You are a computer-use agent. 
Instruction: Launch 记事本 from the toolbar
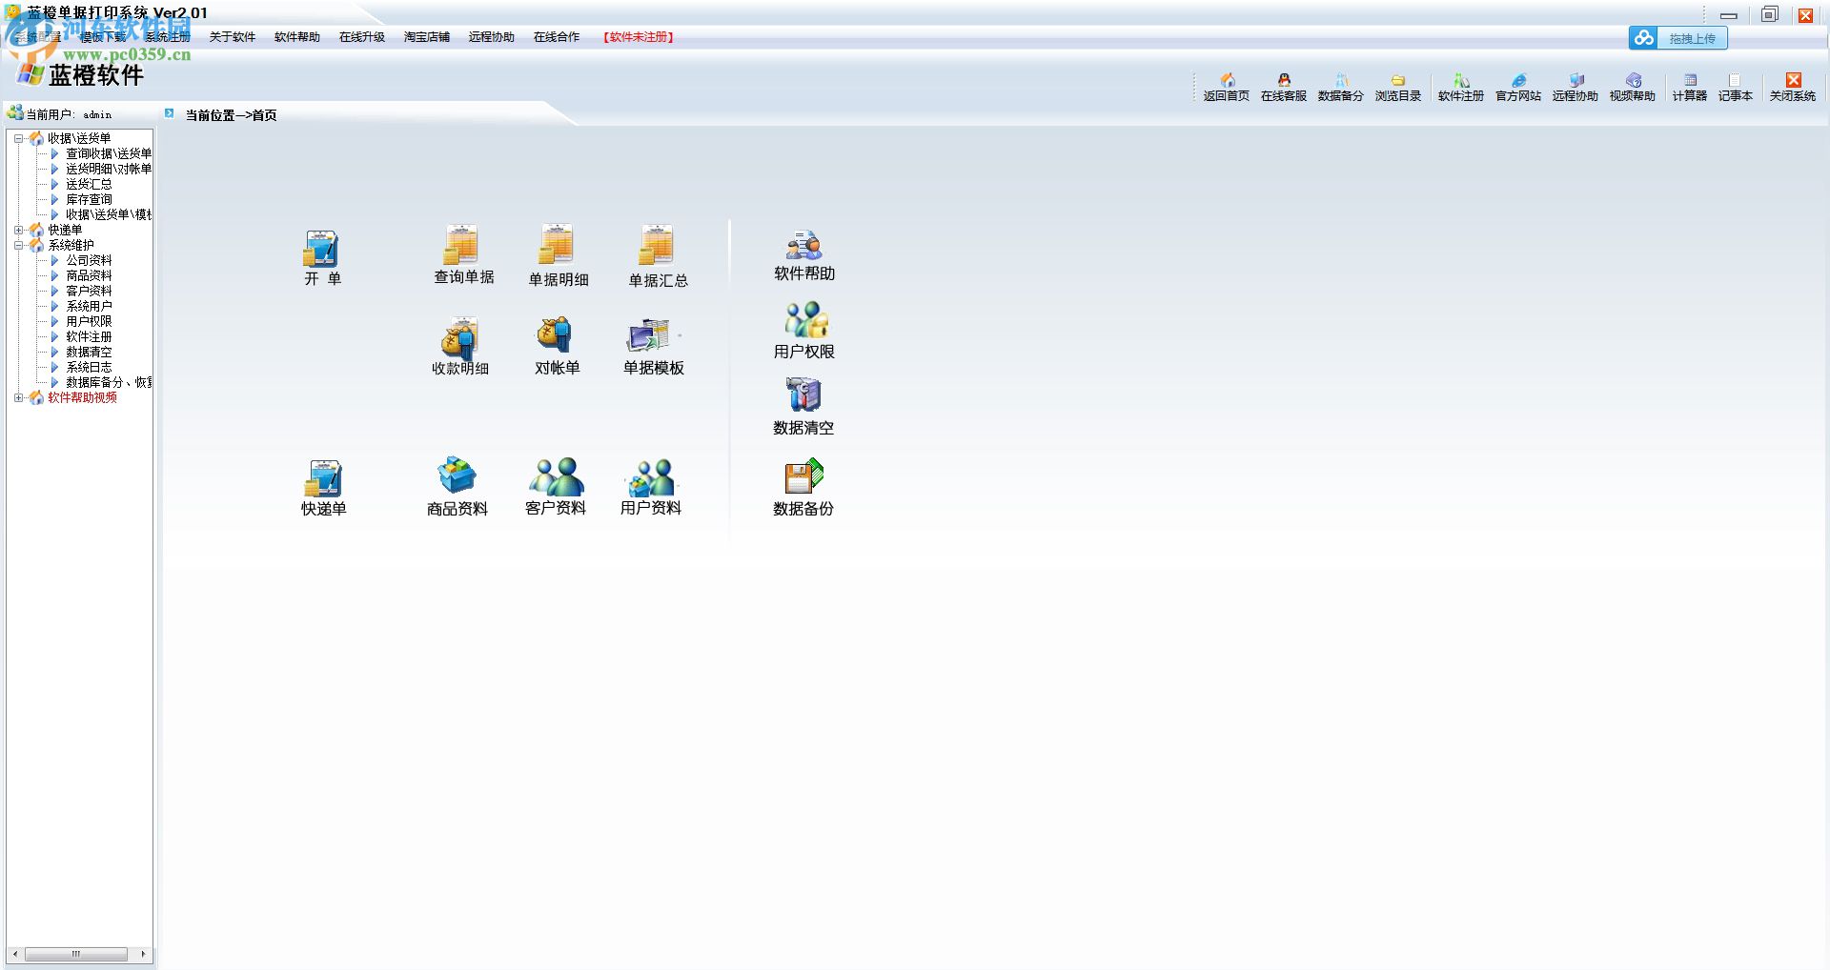1736,88
